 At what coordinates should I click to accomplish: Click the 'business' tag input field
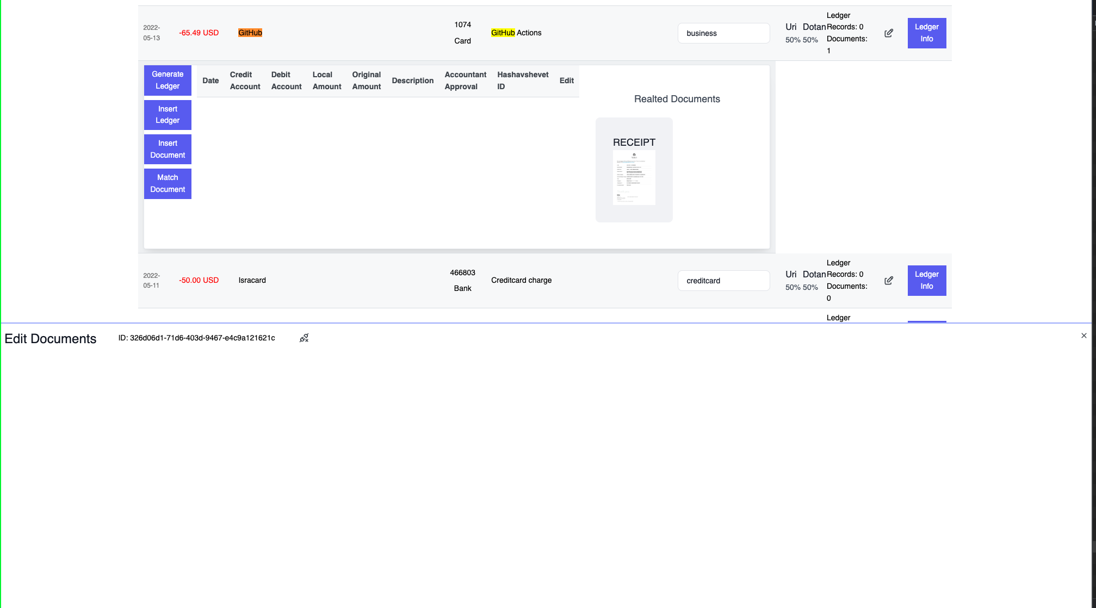coord(723,33)
